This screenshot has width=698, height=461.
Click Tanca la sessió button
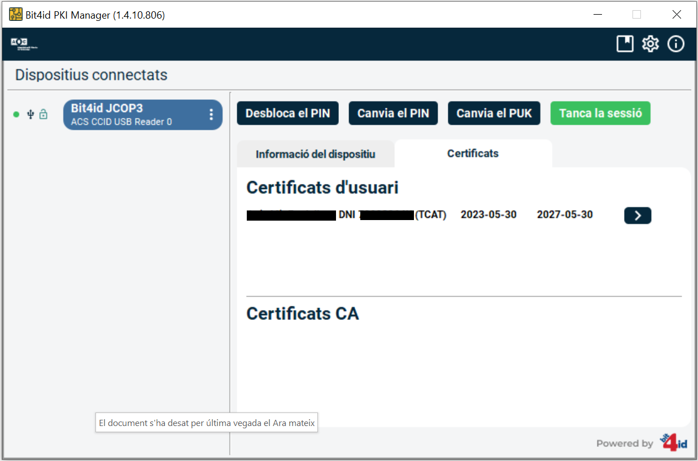pyautogui.click(x=600, y=113)
